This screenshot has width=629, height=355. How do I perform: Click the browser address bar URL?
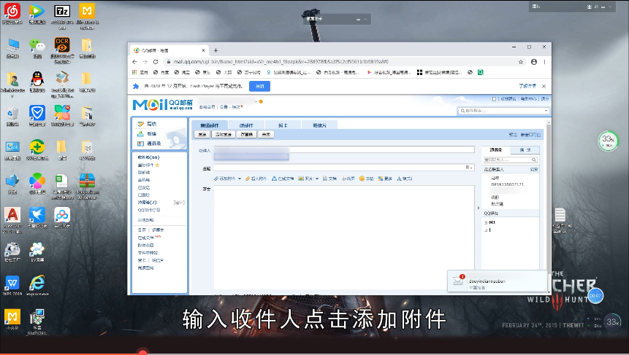(281, 62)
